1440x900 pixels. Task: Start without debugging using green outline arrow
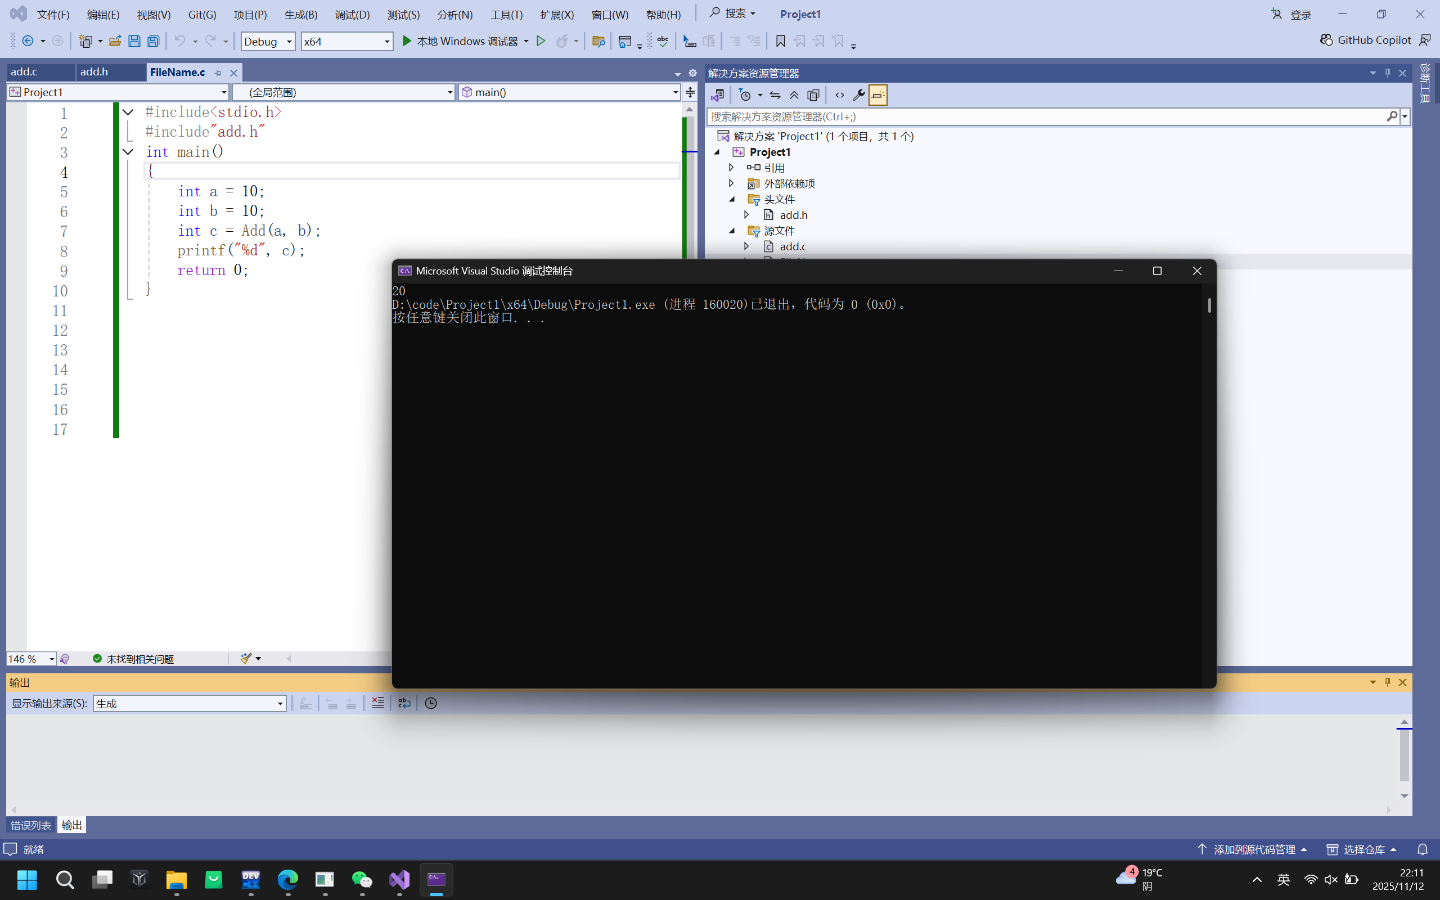click(541, 41)
